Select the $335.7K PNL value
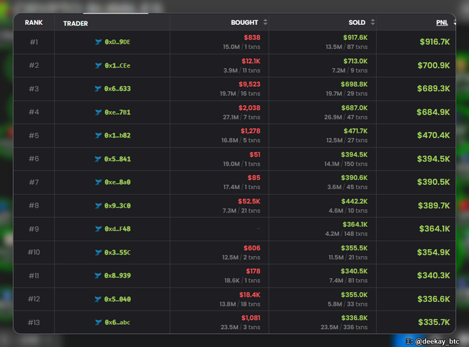Image resolution: width=469 pixels, height=347 pixels. click(434, 322)
